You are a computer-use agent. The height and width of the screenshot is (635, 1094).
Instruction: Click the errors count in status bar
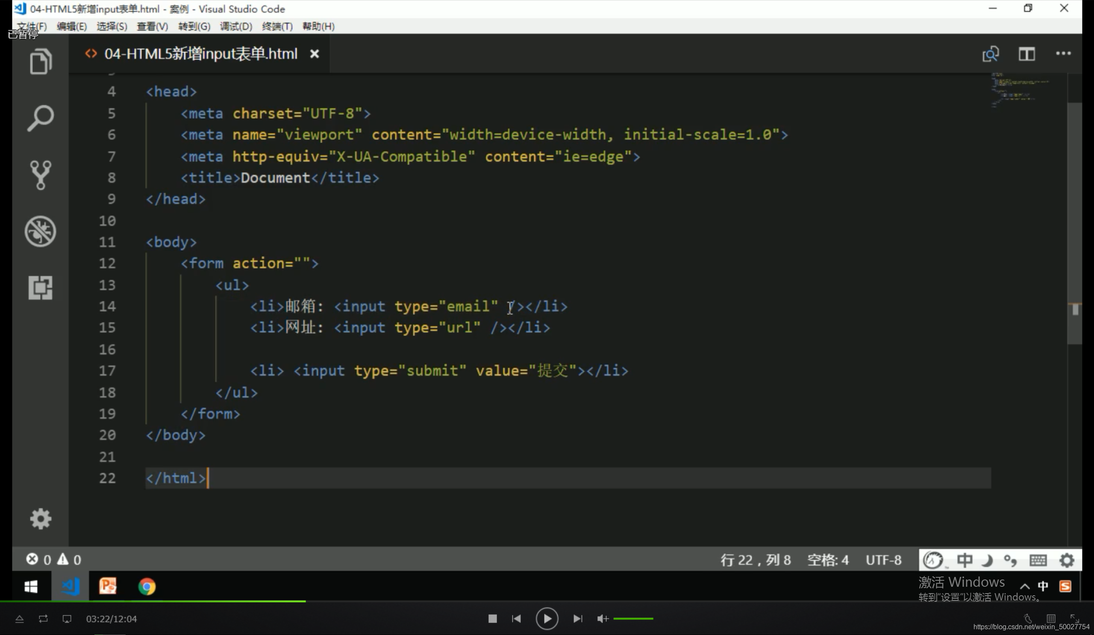[x=38, y=559]
